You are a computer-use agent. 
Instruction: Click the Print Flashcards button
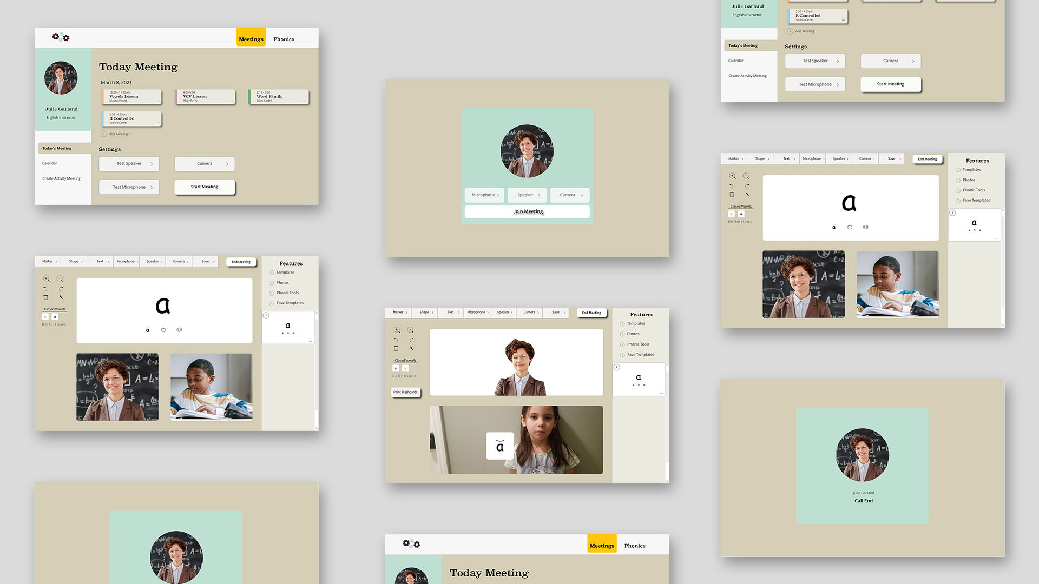click(405, 393)
